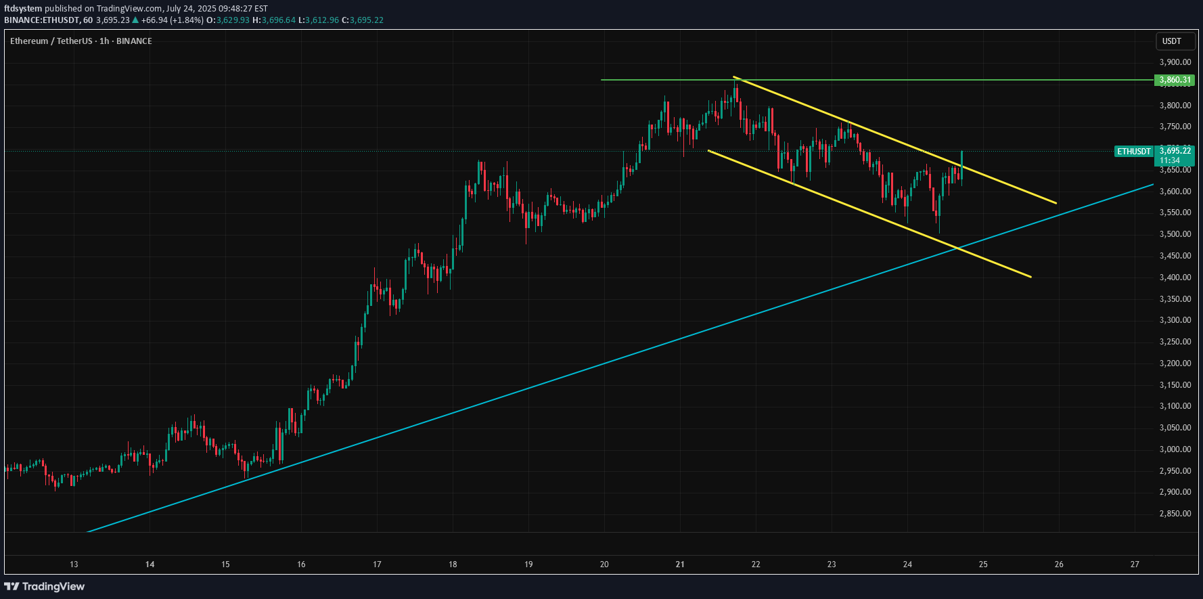Click the 2,900.00 price axis label
This screenshot has width=1203, height=599.
(1175, 492)
